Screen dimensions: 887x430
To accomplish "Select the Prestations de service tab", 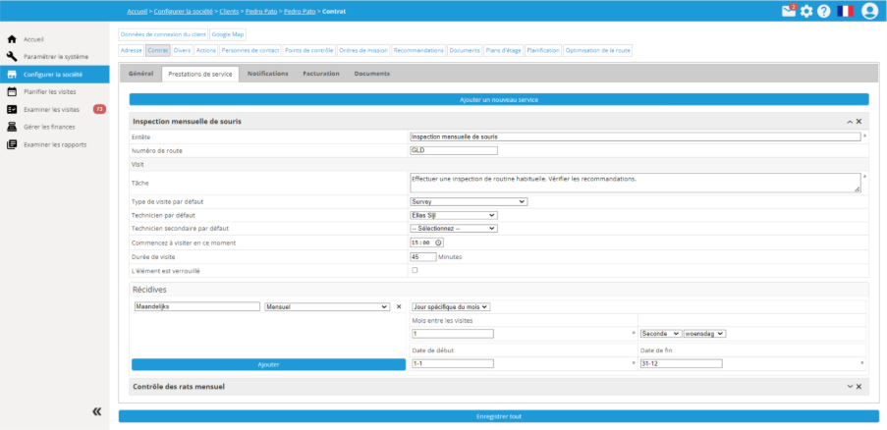I will (200, 74).
